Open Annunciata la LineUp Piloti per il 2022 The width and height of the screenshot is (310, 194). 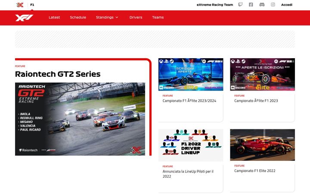point(188,174)
